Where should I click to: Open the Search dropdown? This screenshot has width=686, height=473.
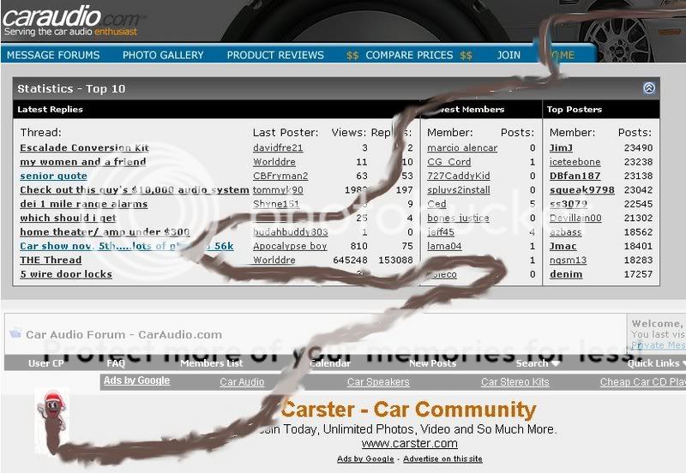point(538,363)
